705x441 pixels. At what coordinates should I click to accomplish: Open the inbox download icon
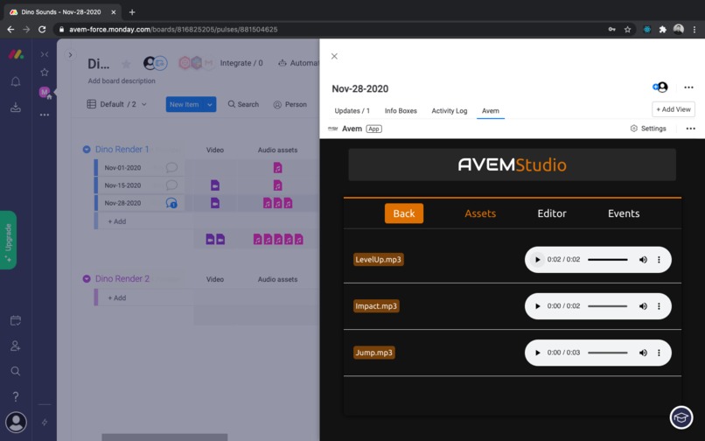pos(16,107)
